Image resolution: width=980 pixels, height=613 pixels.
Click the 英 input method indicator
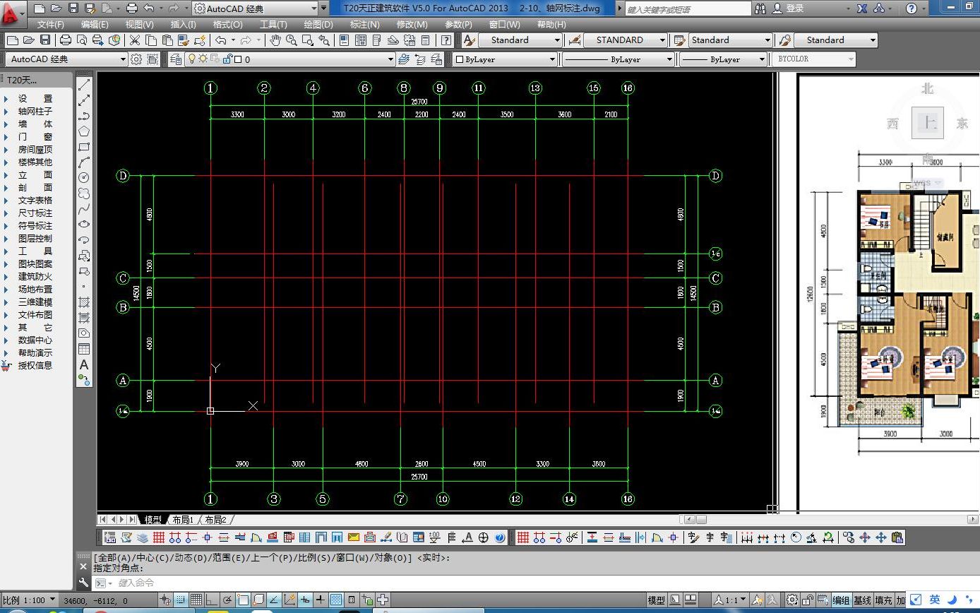pyautogui.click(x=934, y=600)
